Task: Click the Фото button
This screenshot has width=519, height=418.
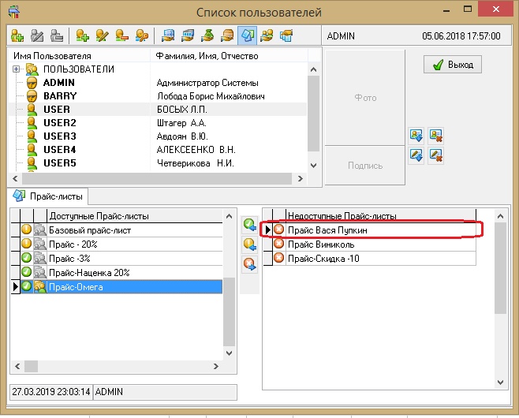Action: coord(364,98)
